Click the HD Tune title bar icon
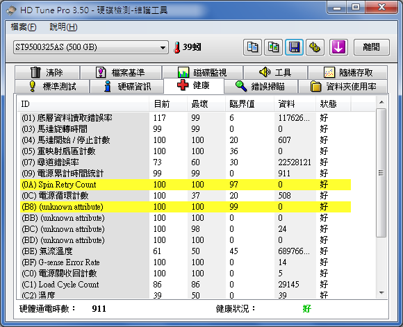The height and width of the screenshot is (327, 403). tap(11, 10)
